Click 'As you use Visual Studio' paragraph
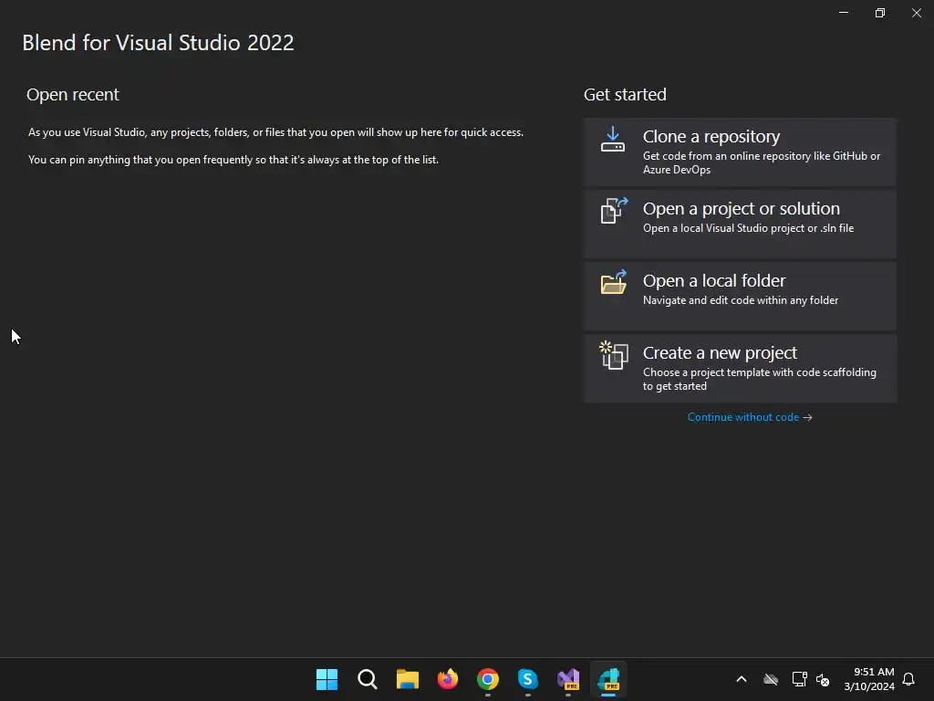 click(275, 132)
